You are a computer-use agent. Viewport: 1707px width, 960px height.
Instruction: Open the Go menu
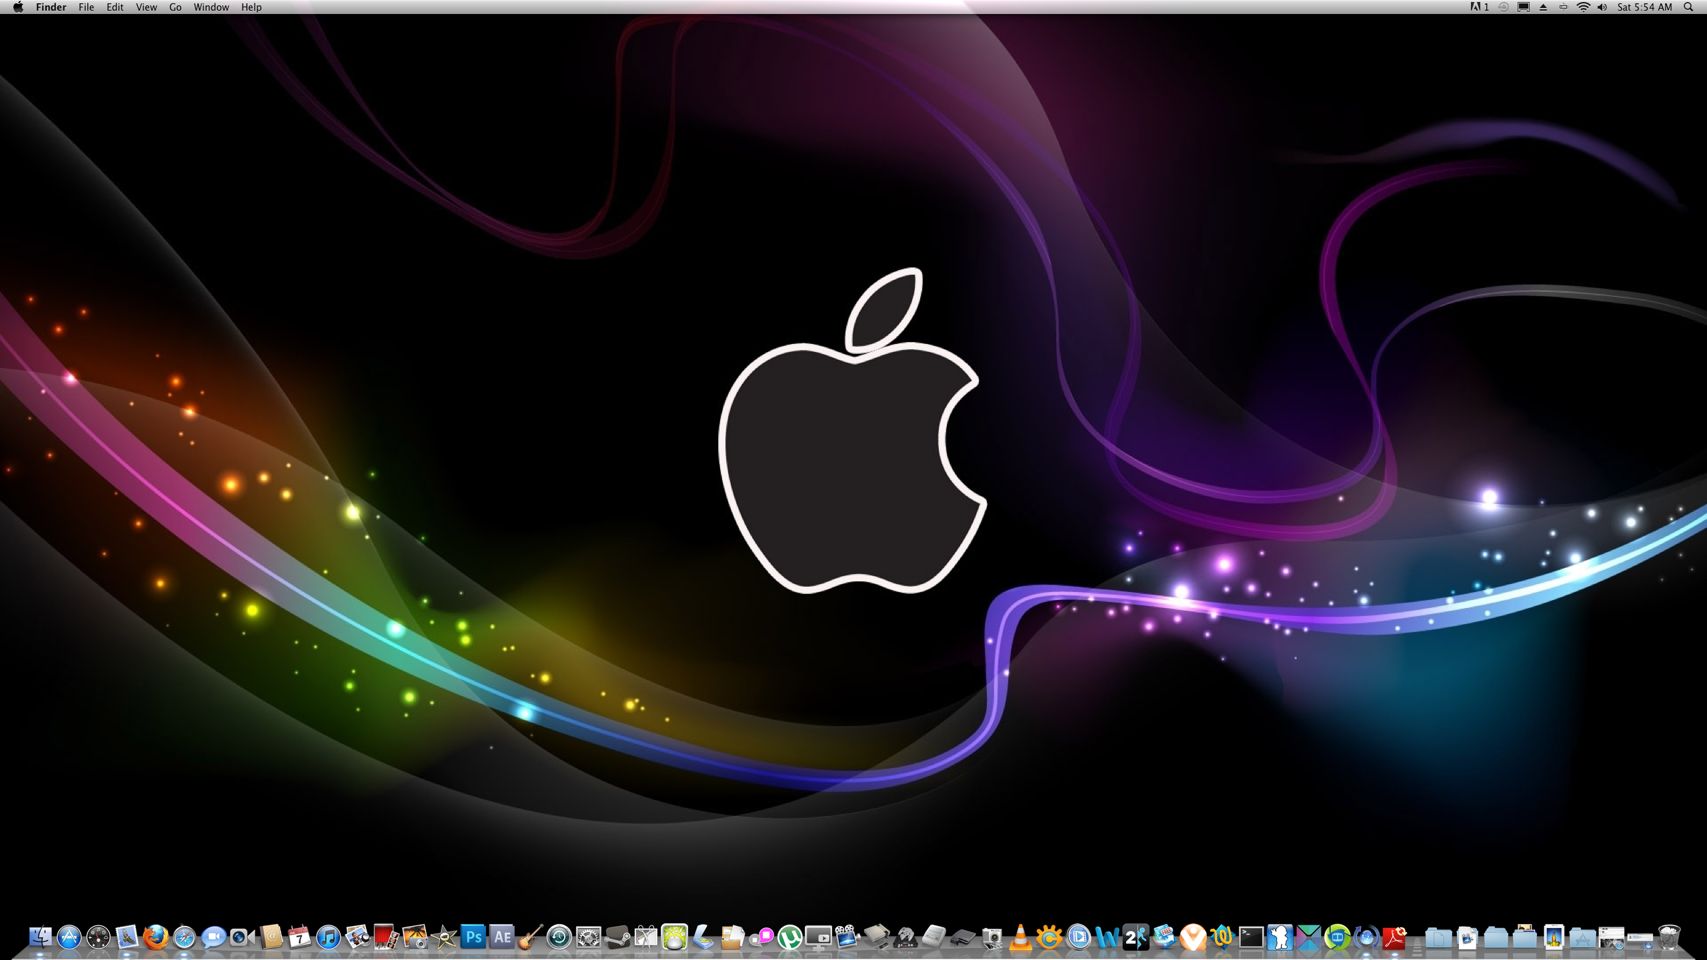[x=175, y=7]
